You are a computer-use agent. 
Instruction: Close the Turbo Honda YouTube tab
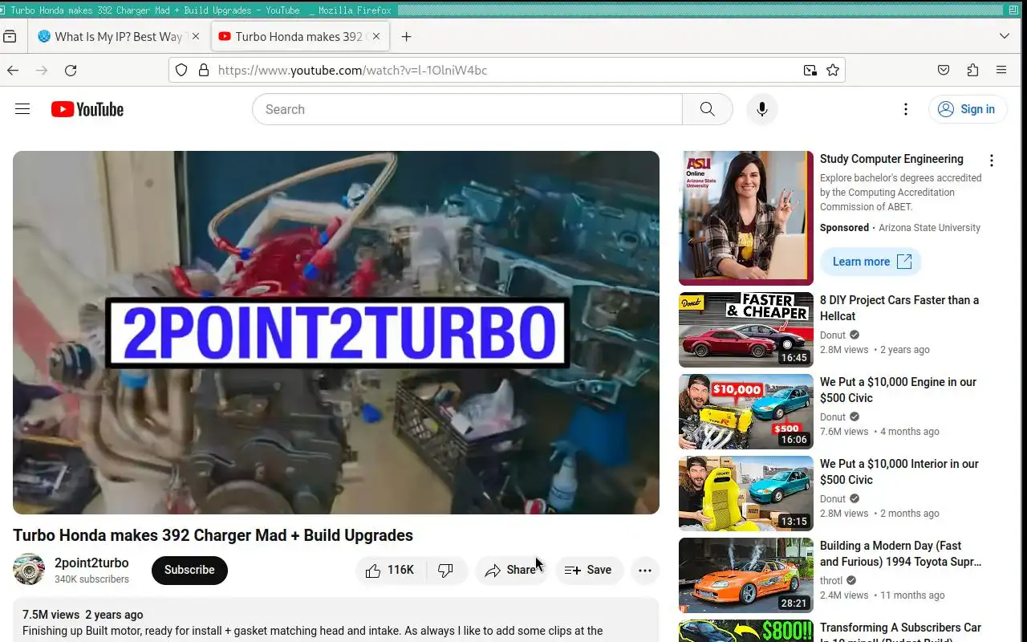[376, 37]
